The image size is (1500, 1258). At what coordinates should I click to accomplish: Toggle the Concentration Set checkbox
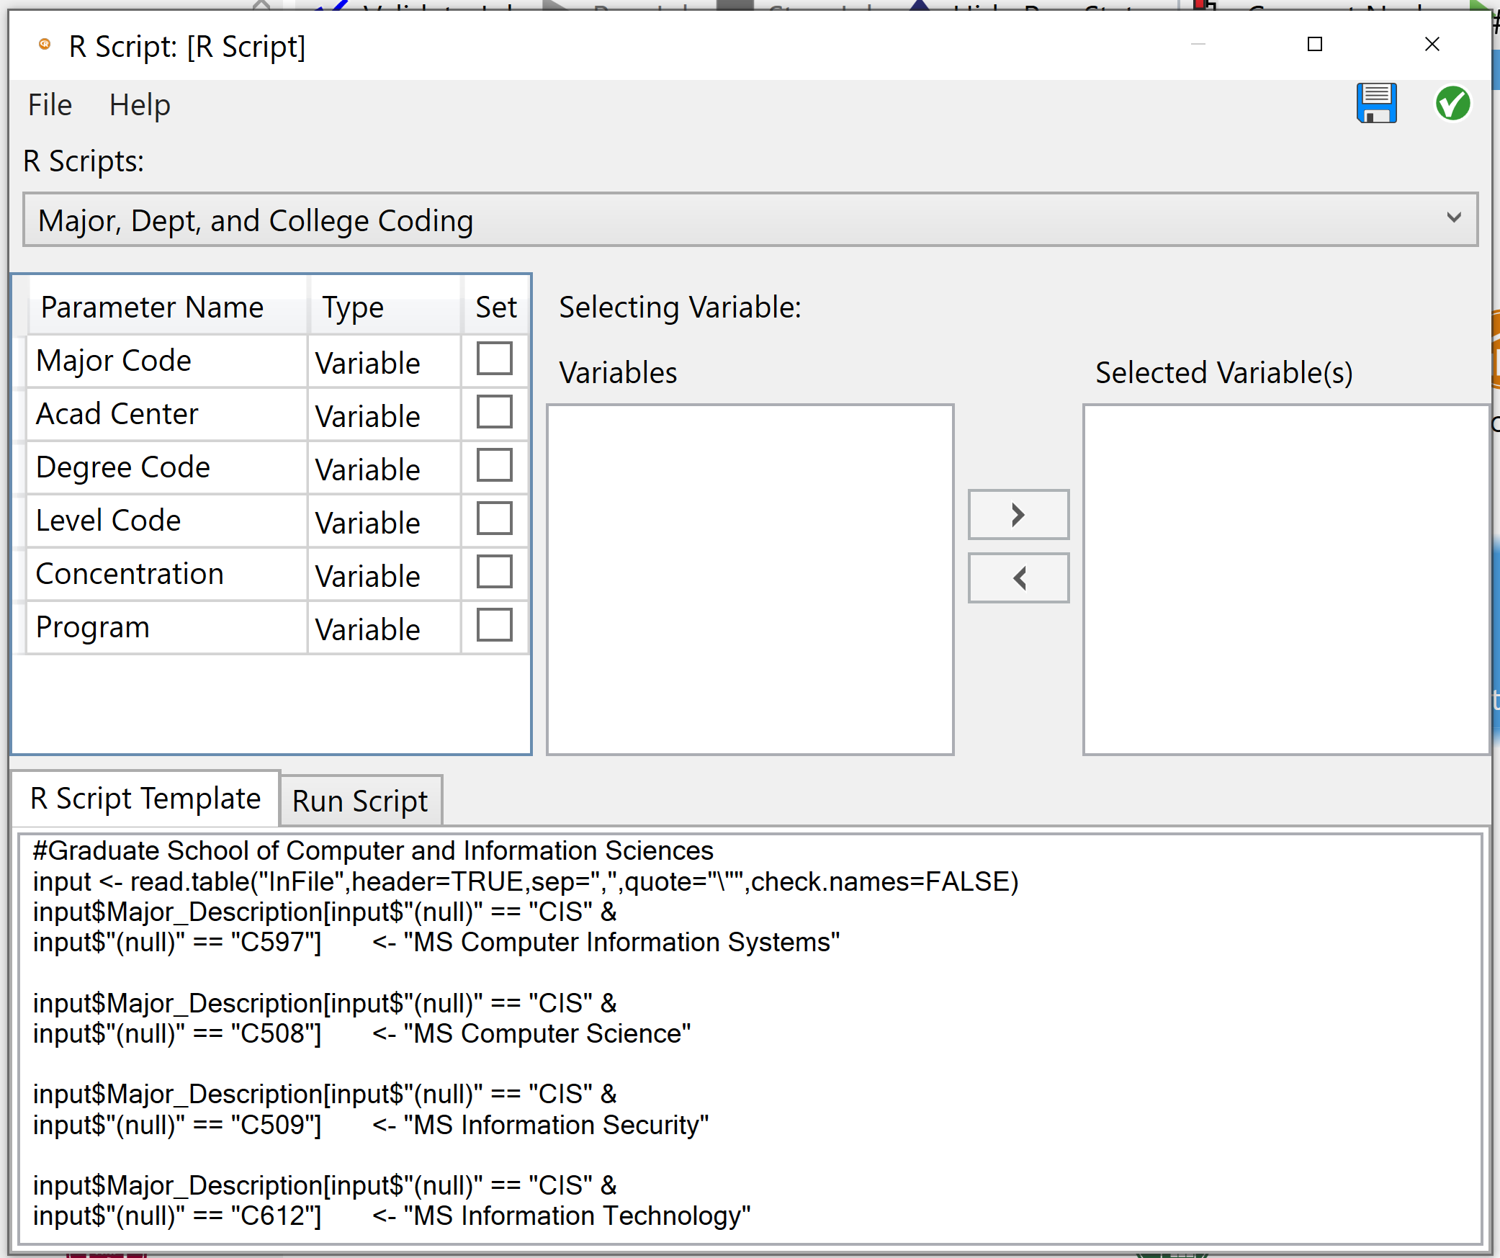[x=494, y=572]
